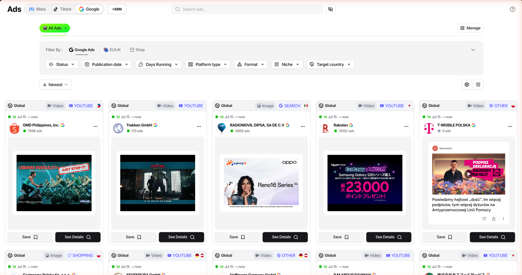522x275 pixels.
Task: Play the T-Mobile Polska video preview
Action: pyautogui.click(x=469, y=174)
